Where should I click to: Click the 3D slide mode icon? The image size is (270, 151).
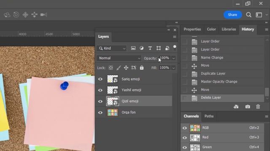35,15
